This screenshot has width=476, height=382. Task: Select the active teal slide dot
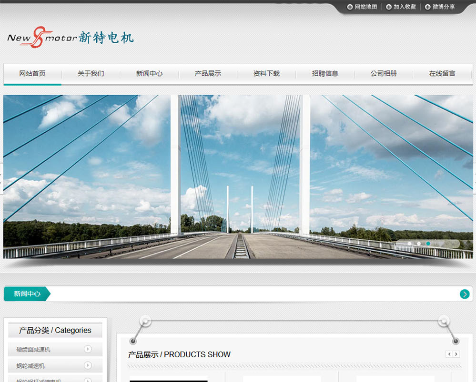pos(428,244)
